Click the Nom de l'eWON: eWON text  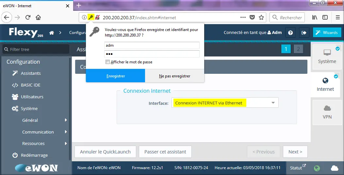pos(99,168)
